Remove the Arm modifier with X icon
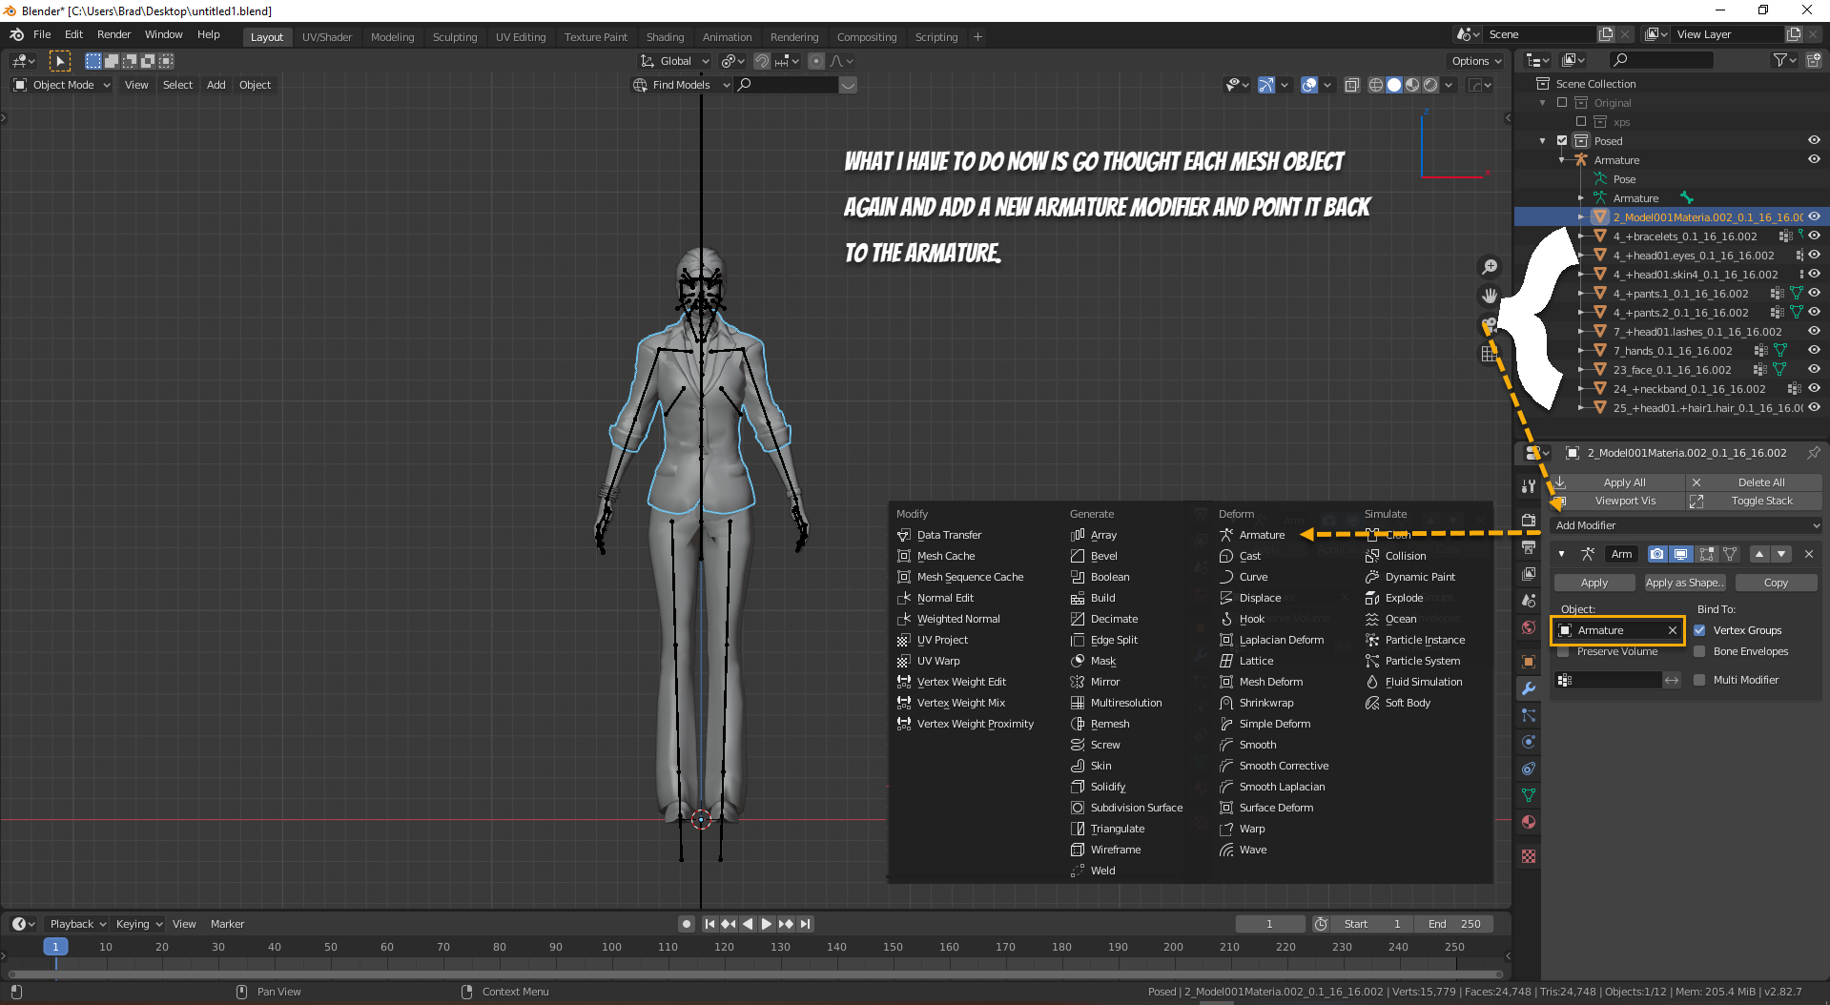Screen dimensions: 1830x1005 (x=1808, y=554)
